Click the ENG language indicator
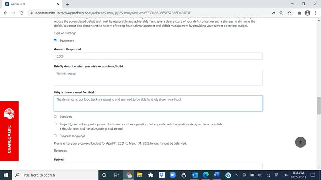This screenshot has height=180, width=321. tap(285, 175)
